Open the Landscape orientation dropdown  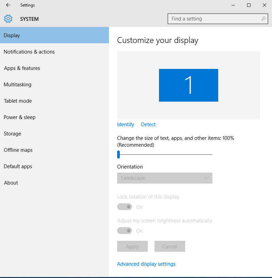[x=165, y=178]
